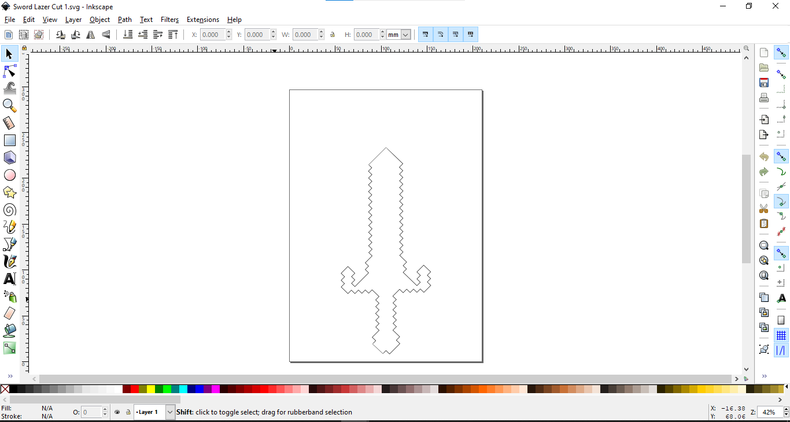790x422 pixels.
Task: Toggle Enable snapping button at top
Action: click(781, 53)
